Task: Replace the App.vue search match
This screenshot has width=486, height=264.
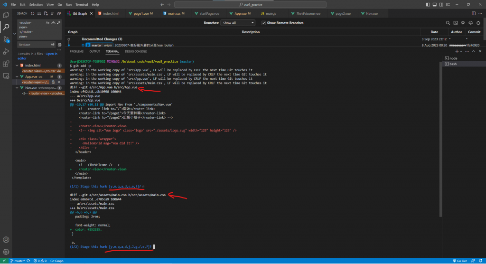Action: 53,82
